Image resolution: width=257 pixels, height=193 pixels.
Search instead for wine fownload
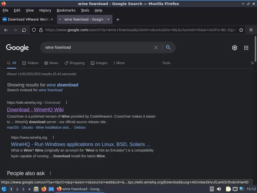point(50,90)
